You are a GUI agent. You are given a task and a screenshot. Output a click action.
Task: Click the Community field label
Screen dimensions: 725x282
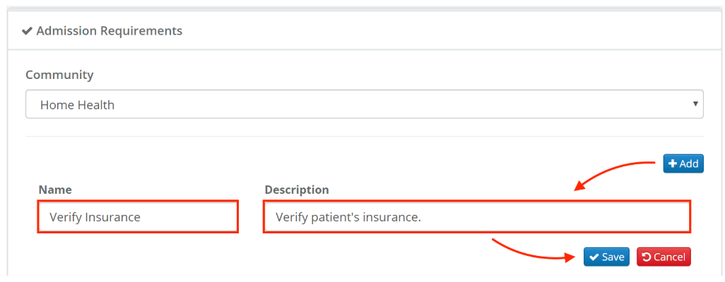[x=59, y=74]
